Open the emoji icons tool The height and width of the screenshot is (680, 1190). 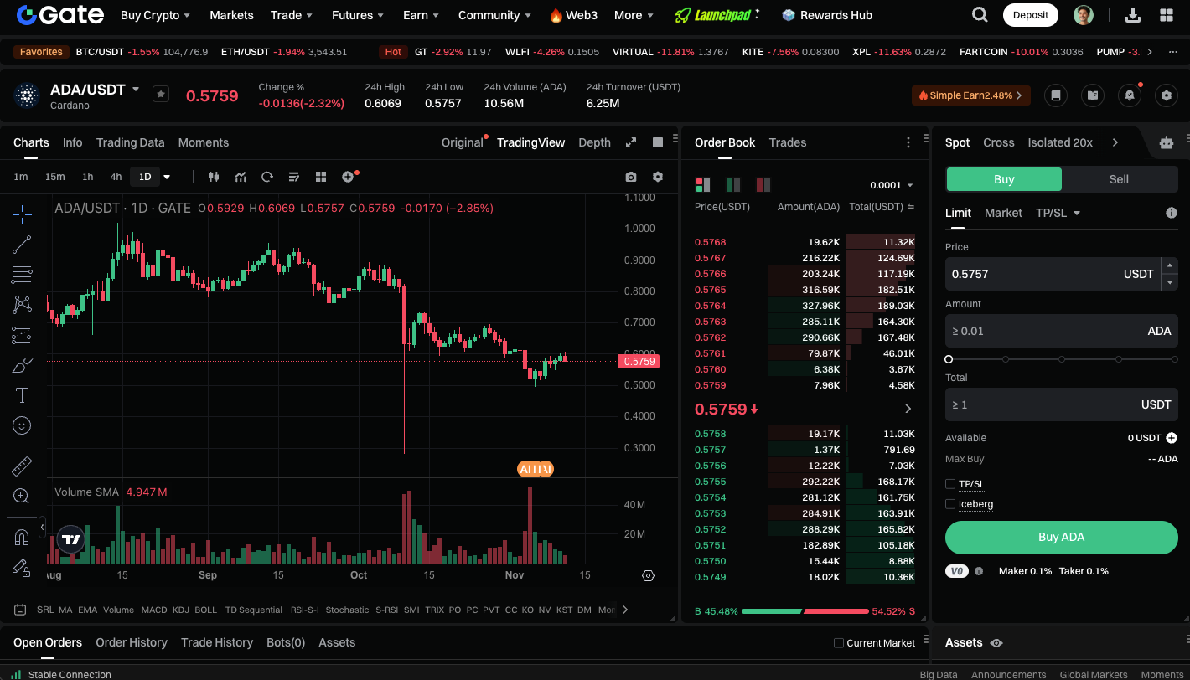(x=22, y=425)
